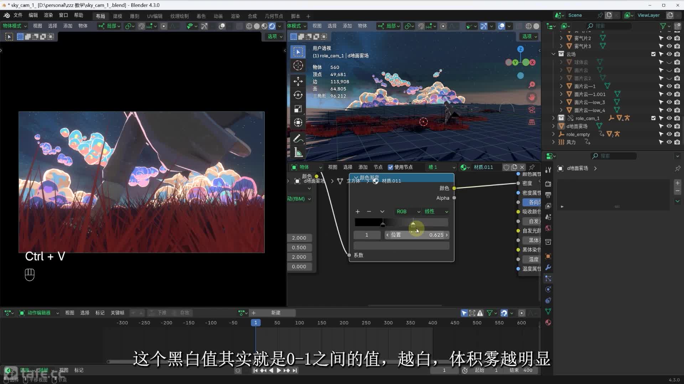This screenshot has height=384, width=684.
Task: Open the 线性 interpolation dropdown
Action: [436, 212]
